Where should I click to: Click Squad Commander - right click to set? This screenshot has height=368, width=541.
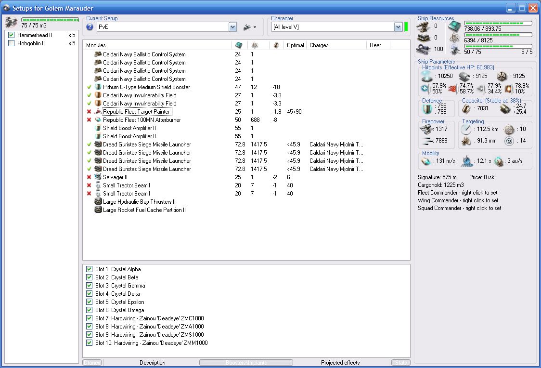459,208
